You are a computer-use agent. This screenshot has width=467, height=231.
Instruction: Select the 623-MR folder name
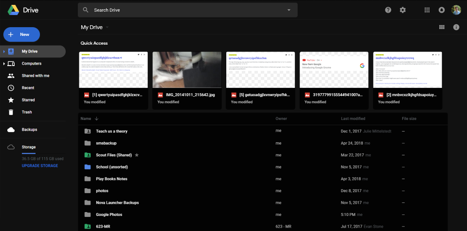[104, 226]
